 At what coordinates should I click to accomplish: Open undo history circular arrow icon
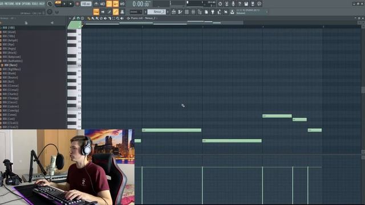[220, 4]
